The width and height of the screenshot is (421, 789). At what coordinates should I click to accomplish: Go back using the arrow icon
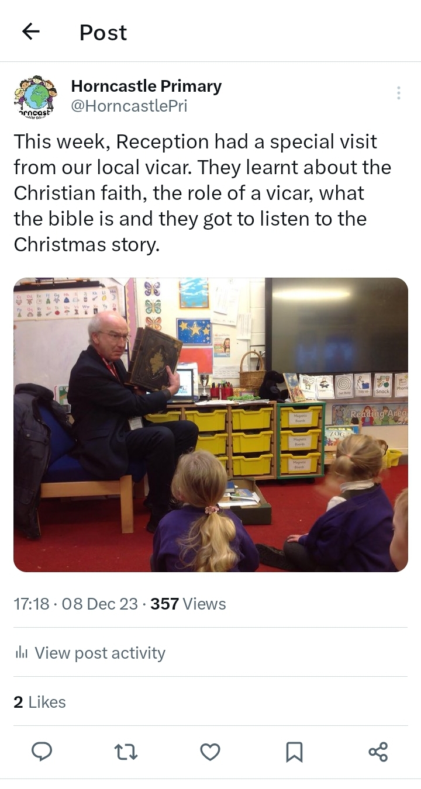(x=31, y=32)
